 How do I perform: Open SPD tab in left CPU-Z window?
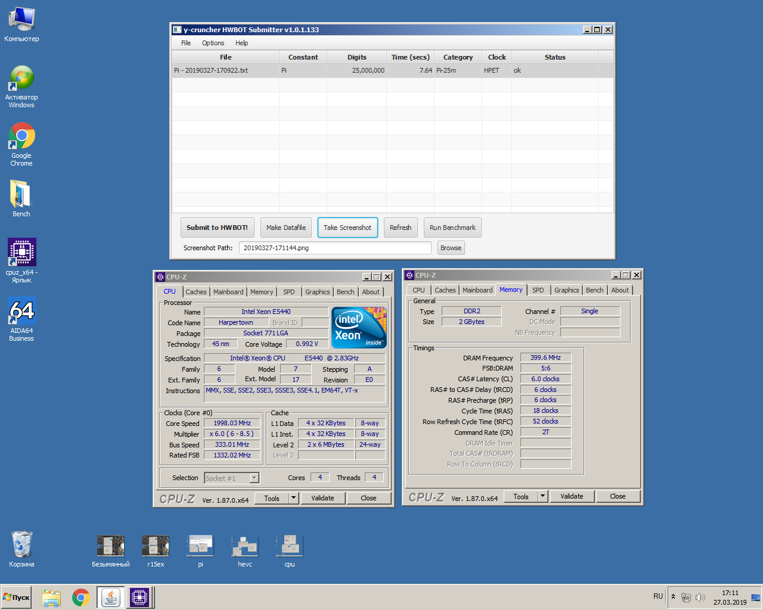coord(289,292)
